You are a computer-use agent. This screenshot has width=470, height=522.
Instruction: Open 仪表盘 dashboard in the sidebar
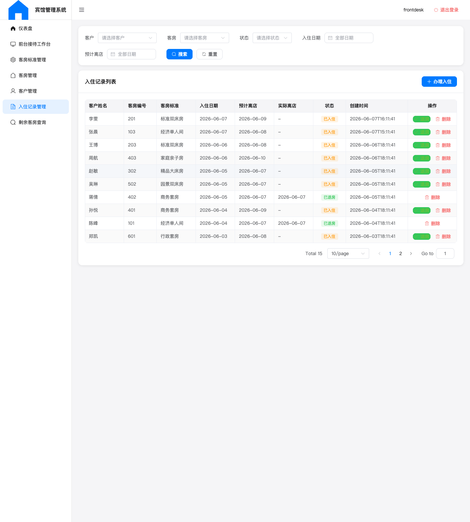pos(36,28)
